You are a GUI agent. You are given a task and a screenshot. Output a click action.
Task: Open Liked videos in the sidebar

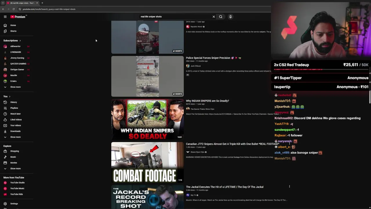click(17, 120)
